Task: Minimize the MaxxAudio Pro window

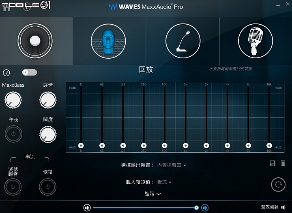Action: point(278,5)
